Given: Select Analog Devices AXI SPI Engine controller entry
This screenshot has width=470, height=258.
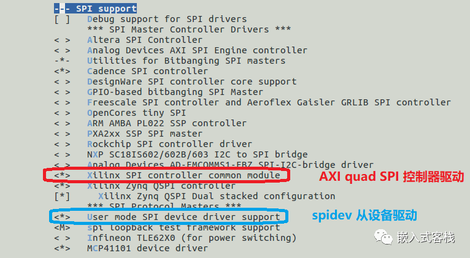Looking at the screenshot, I should (197, 50).
